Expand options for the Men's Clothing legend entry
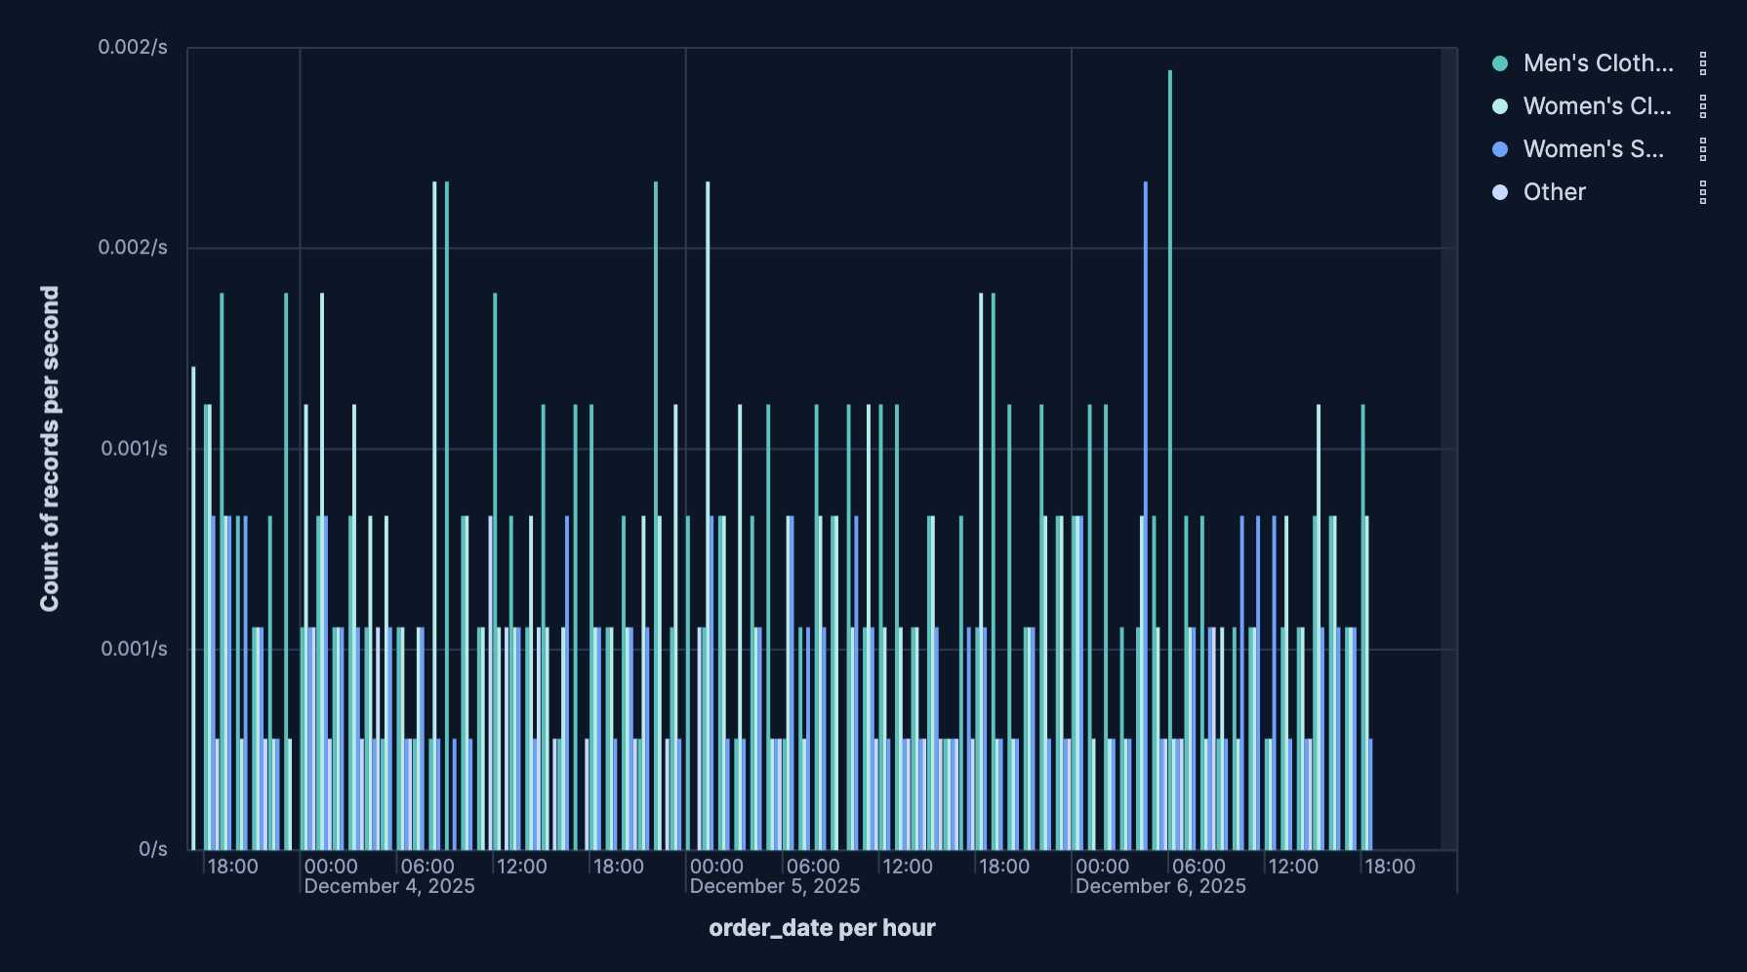The height and width of the screenshot is (972, 1747). click(1702, 63)
